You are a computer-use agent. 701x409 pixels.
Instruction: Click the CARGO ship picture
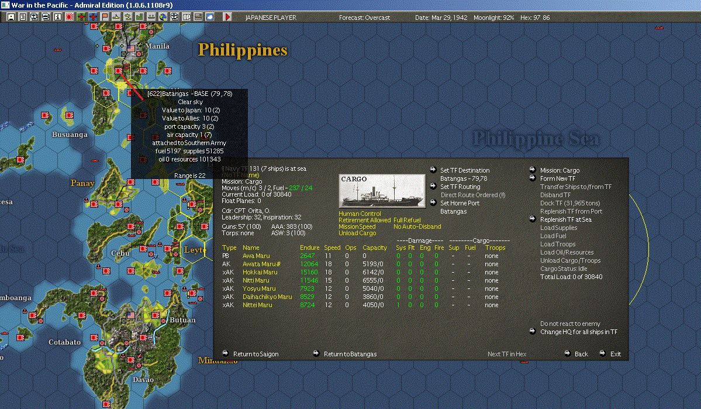coord(382,191)
